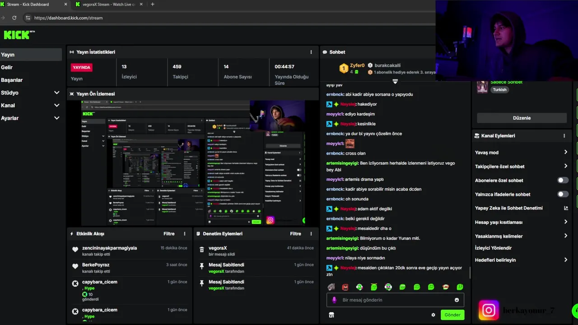Open Yasaklanmış kelimeler options

pos(565,236)
